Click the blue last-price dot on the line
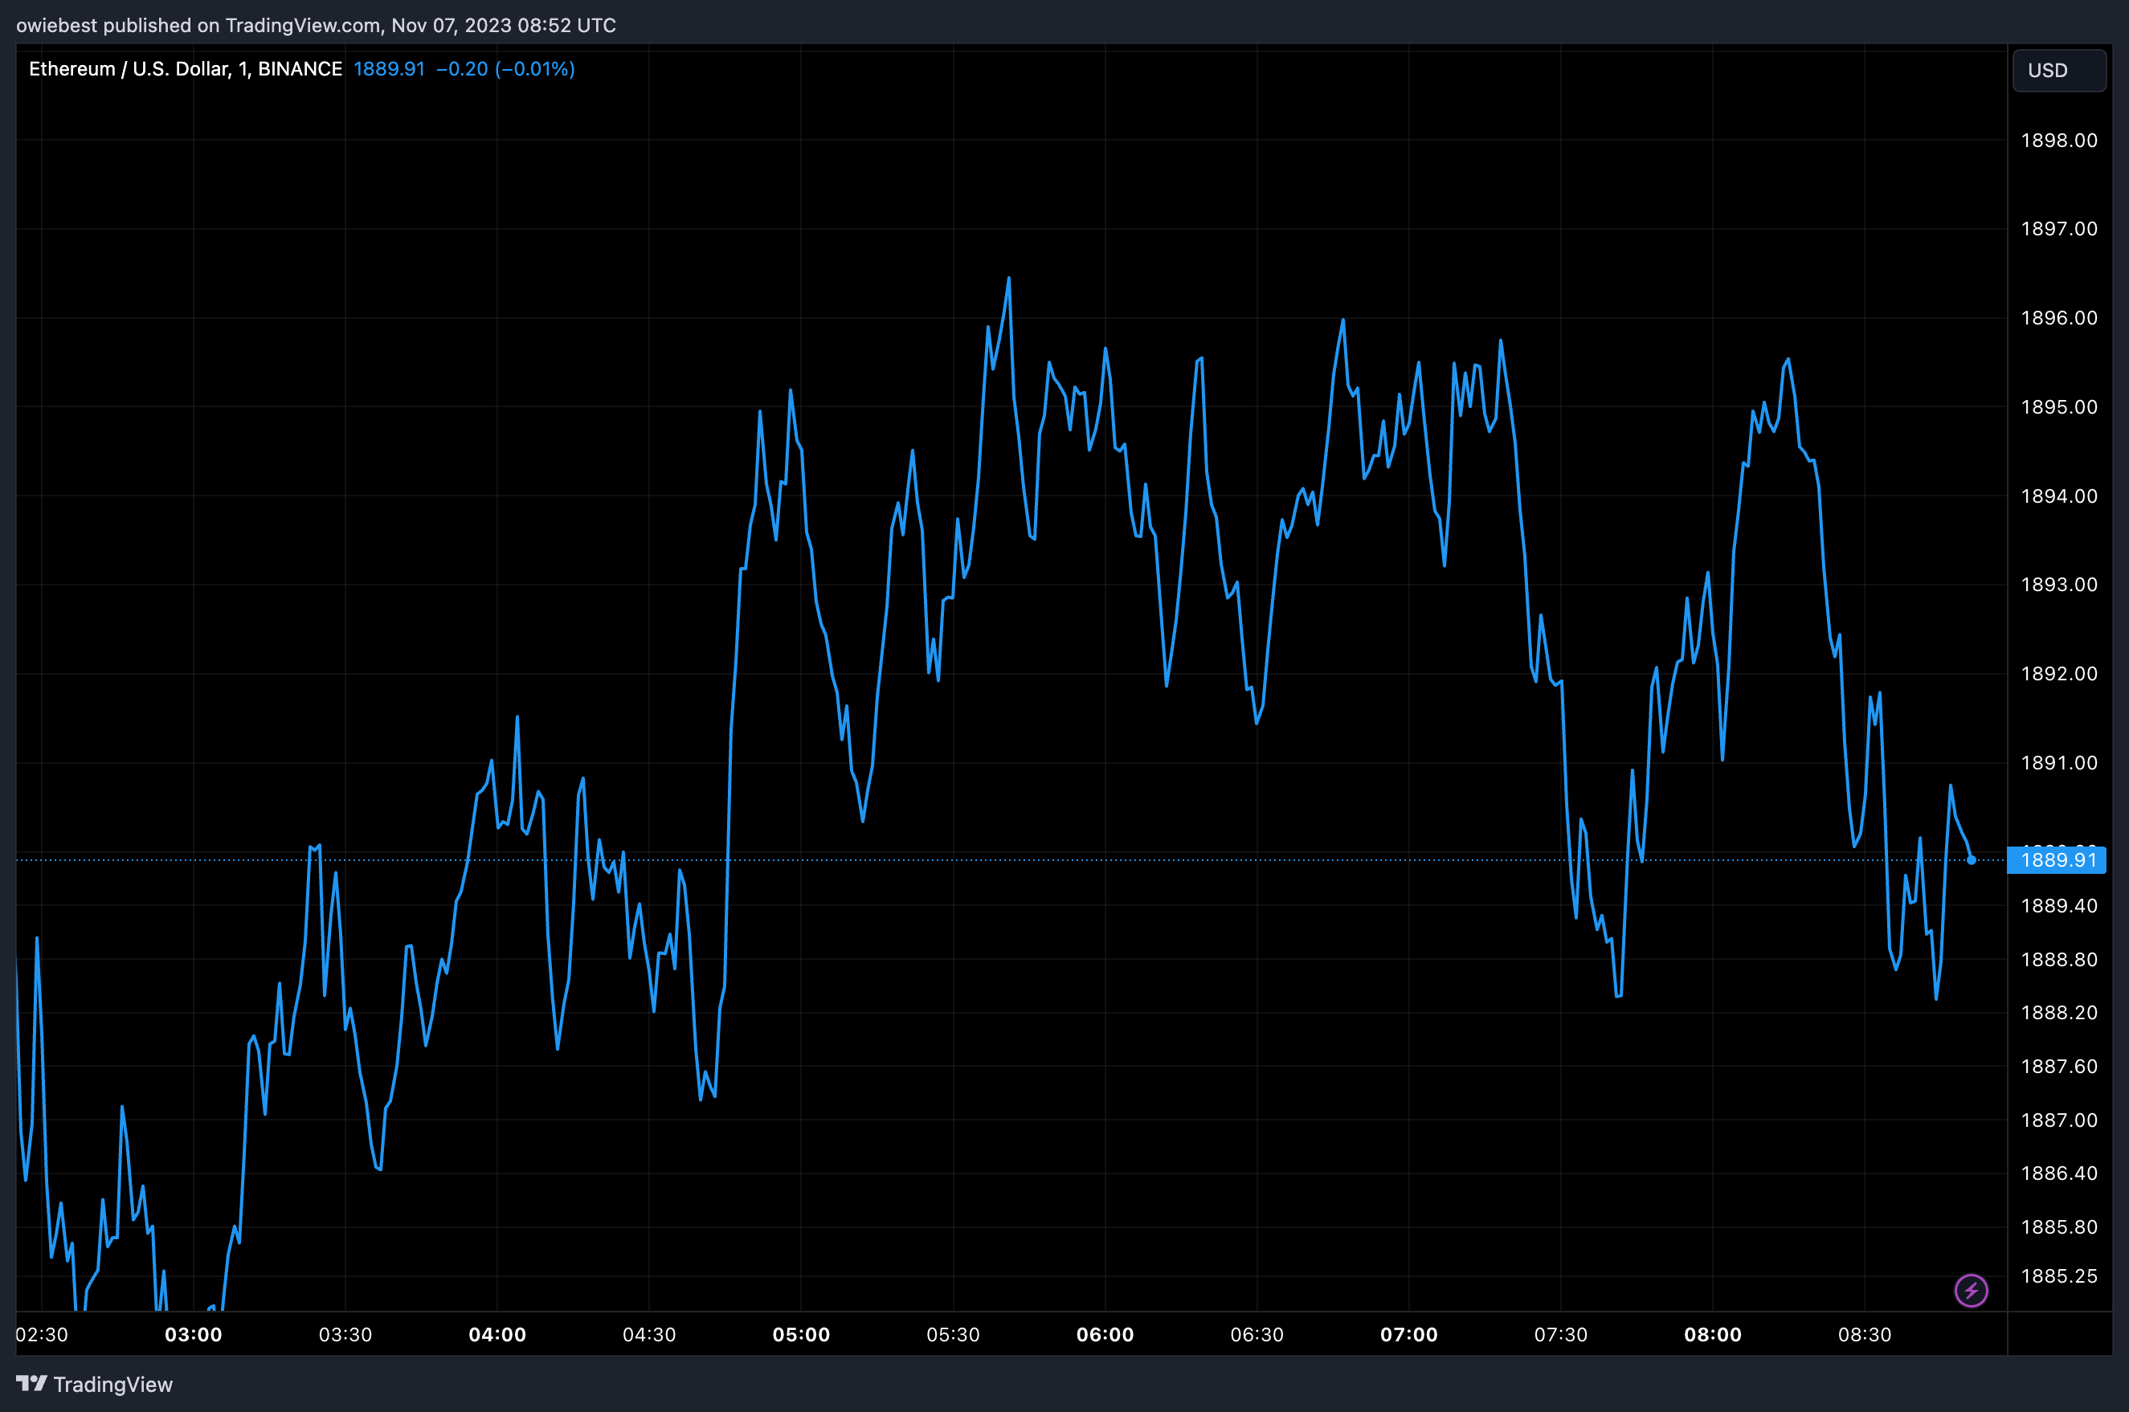Image resolution: width=2129 pixels, height=1412 pixels. [1972, 860]
